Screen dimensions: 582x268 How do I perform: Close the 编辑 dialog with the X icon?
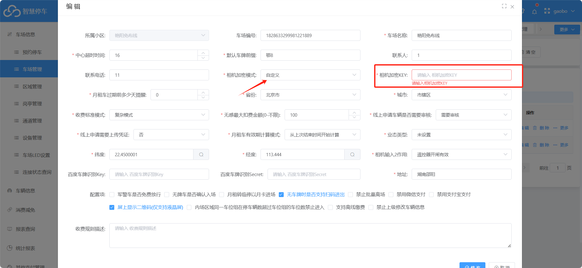513,7
